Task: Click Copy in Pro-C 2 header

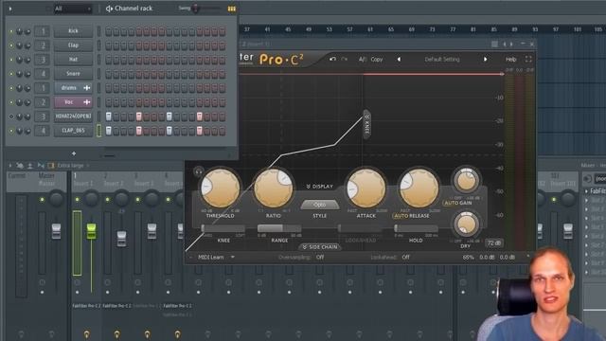Action: [x=377, y=59]
